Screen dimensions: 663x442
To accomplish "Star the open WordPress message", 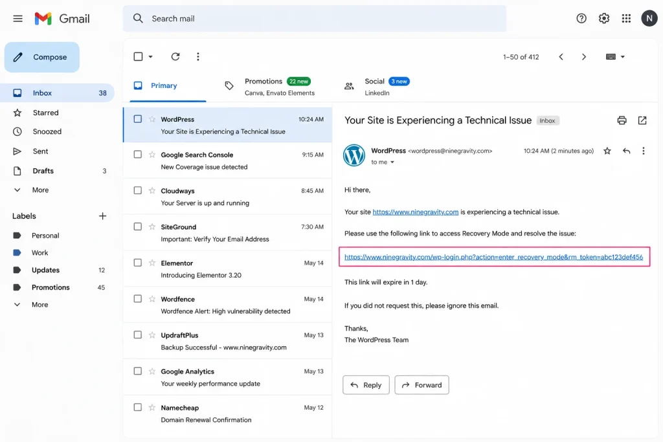I will (x=607, y=151).
